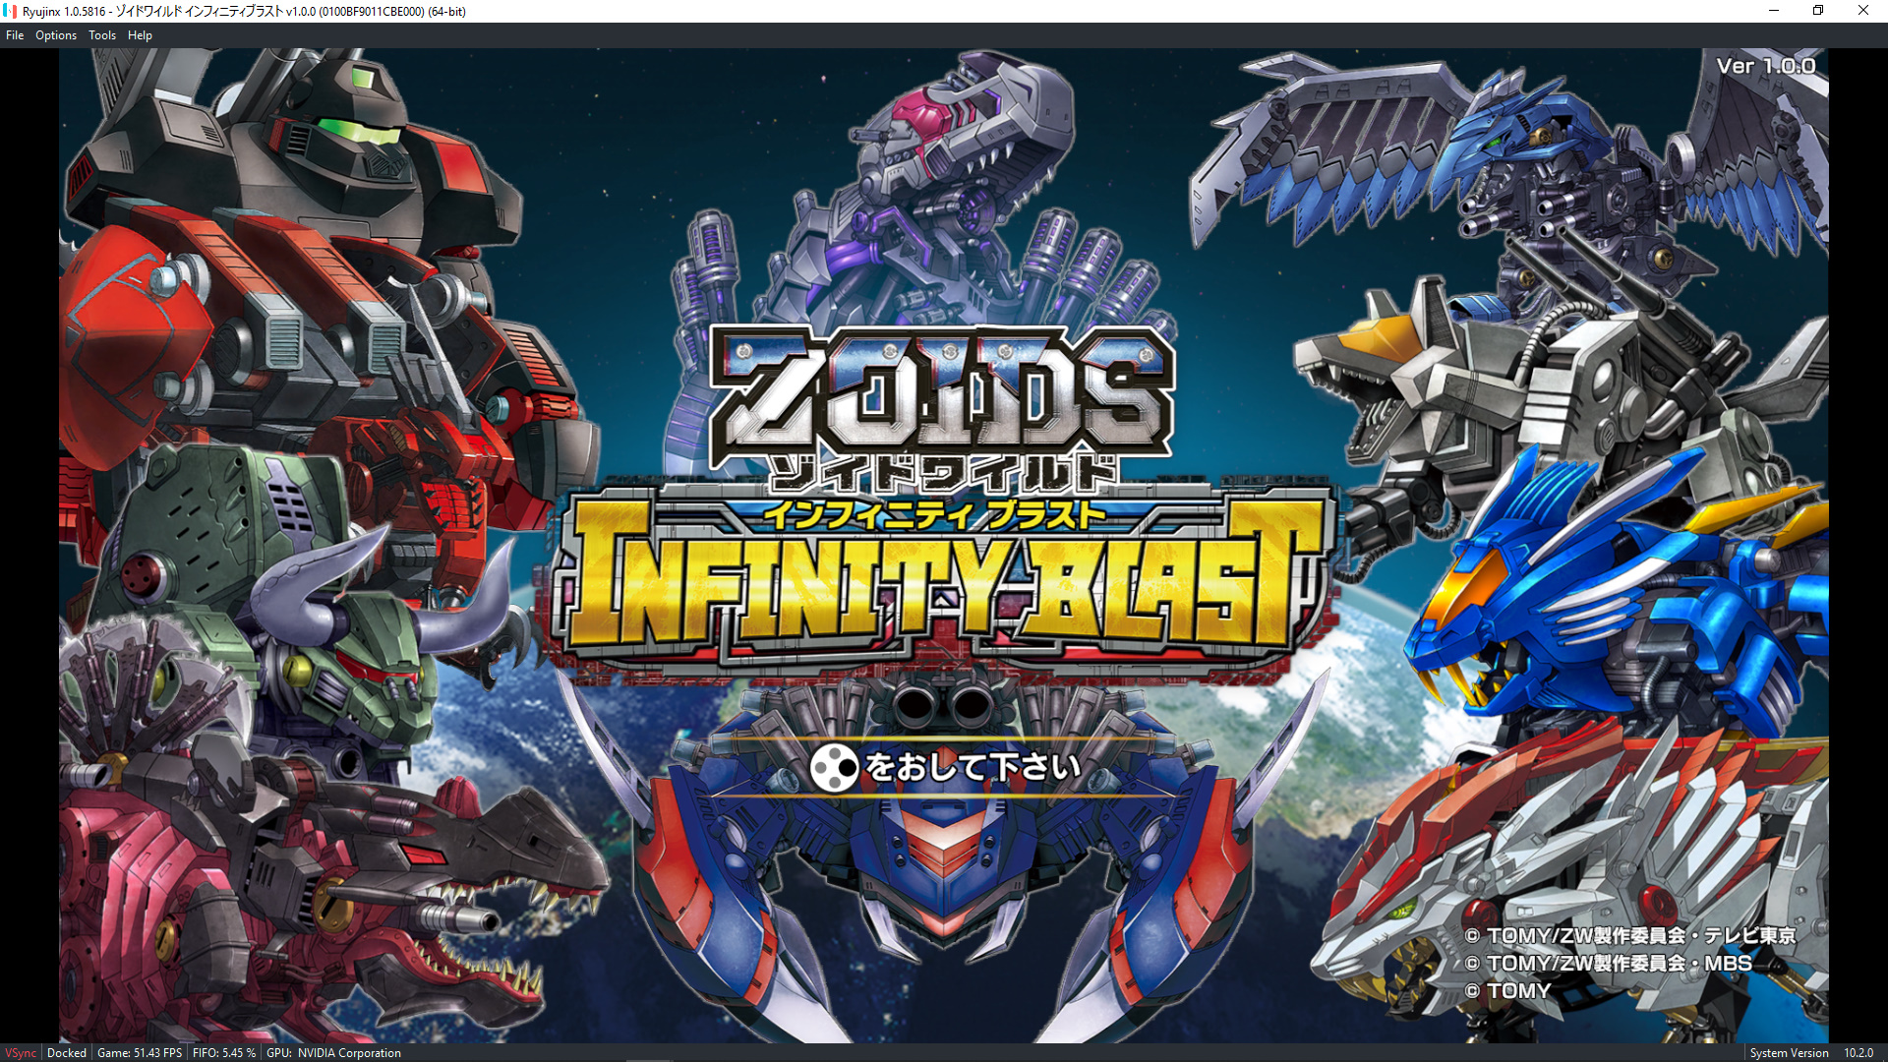The image size is (1888, 1062).
Task: Click the TOMY/ZW テレビ東京 copyright line
Action: (1630, 935)
